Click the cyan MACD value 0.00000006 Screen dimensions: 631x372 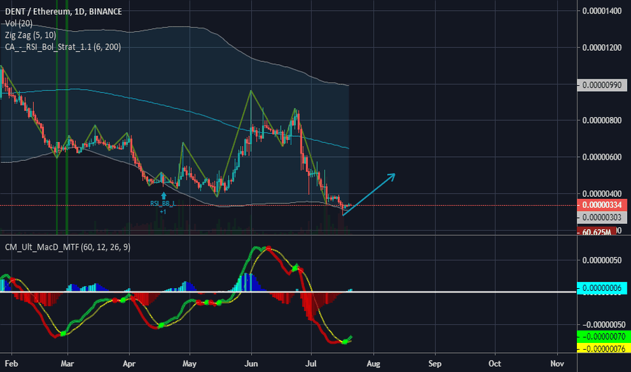pyautogui.click(x=602, y=288)
